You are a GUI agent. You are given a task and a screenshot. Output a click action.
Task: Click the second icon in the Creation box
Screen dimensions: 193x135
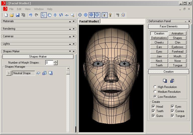172,81
